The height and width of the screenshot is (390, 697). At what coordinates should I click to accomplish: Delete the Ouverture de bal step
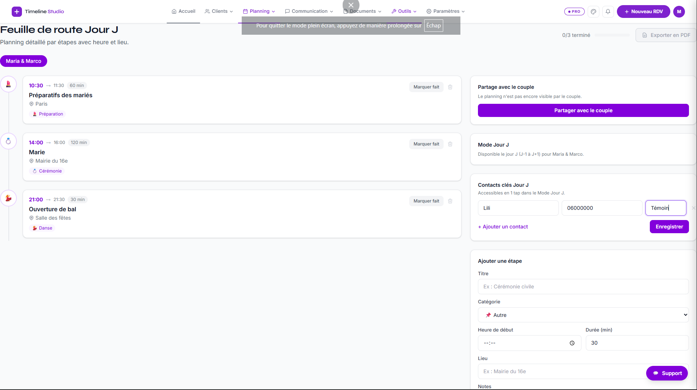click(x=450, y=201)
